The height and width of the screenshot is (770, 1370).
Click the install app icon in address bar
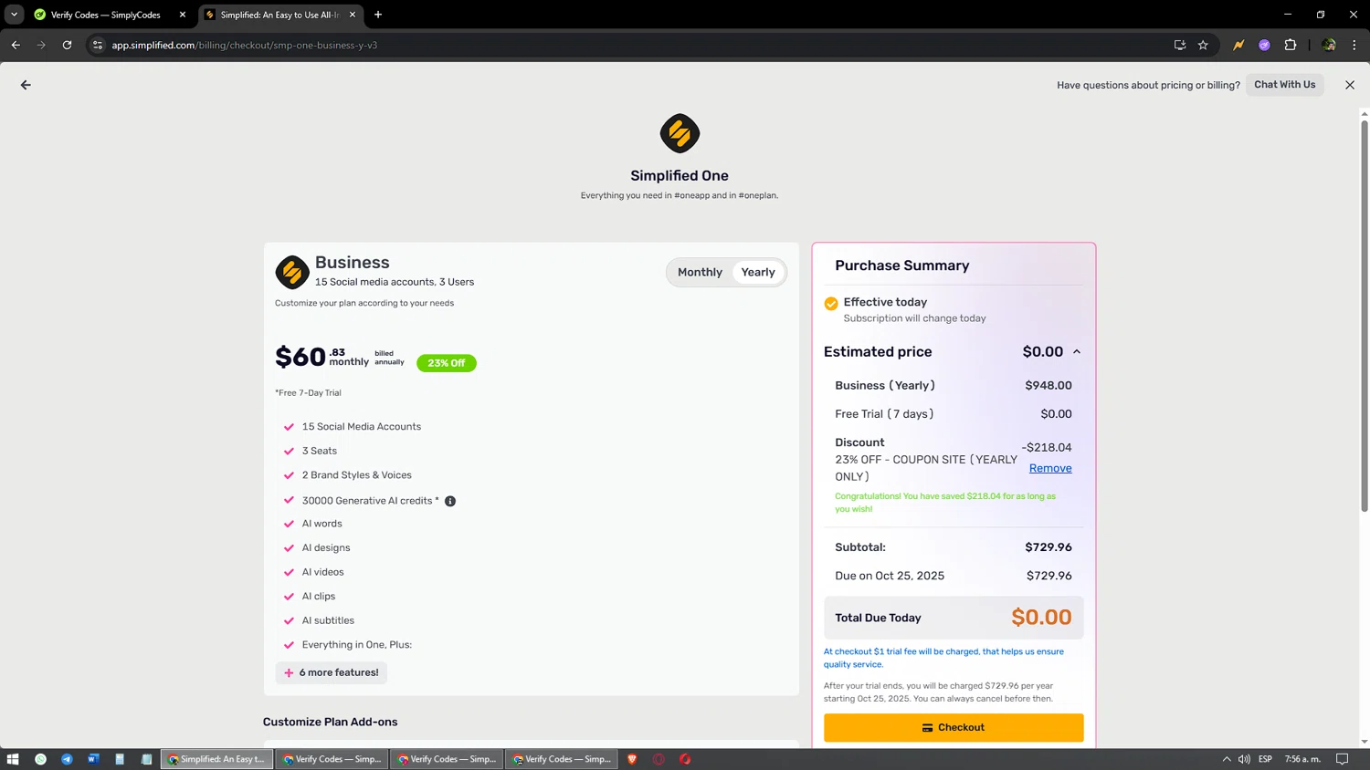coord(1179,45)
